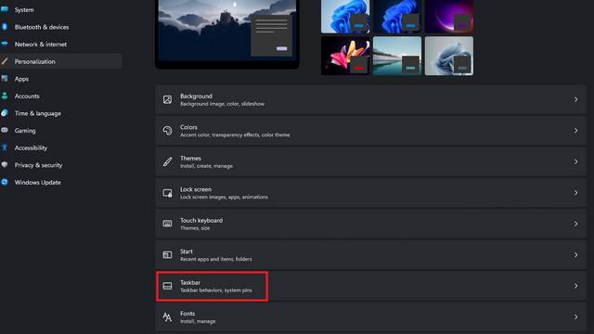Apply the colorful flower dark theme thumbnail
This screenshot has width=594, height=334.
(x=345, y=56)
